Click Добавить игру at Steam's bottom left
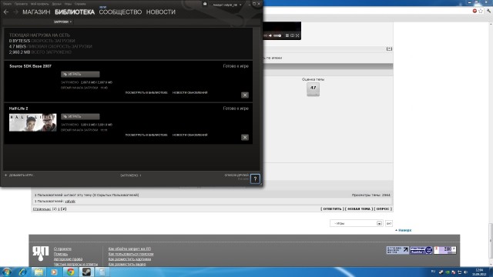This screenshot has height=277, width=493. (x=18, y=175)
